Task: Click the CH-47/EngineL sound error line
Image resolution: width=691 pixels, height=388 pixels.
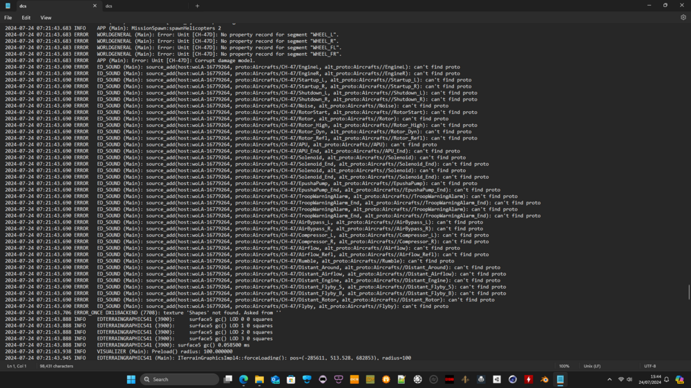Action: point(232,67)
